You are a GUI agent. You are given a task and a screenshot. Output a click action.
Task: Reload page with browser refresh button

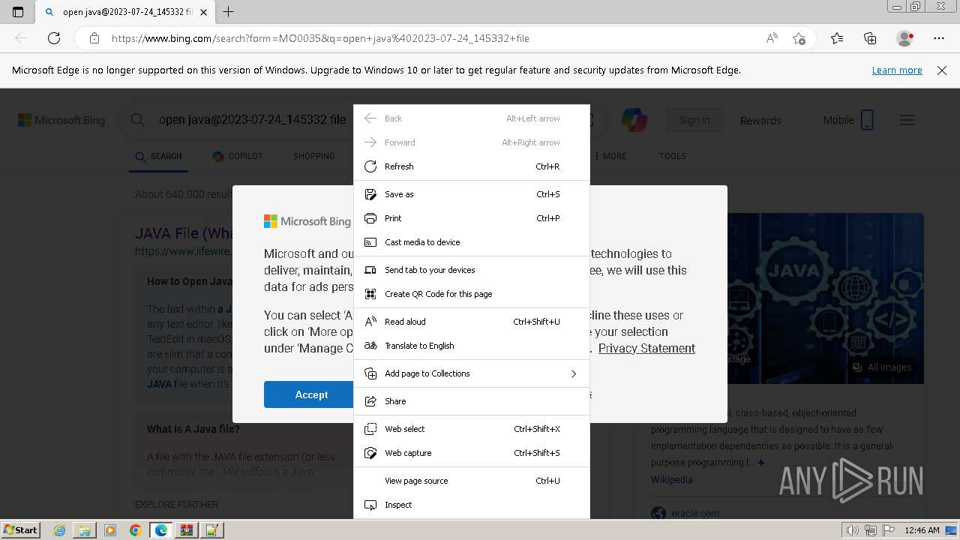54,38
